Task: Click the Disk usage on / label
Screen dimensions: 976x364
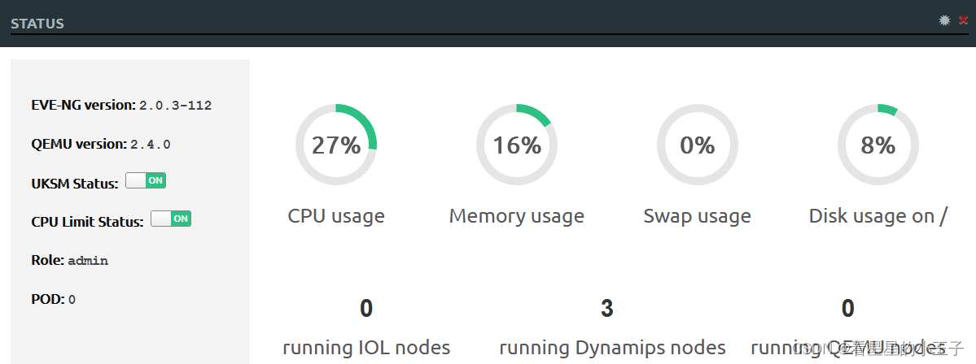Action: 878,216
